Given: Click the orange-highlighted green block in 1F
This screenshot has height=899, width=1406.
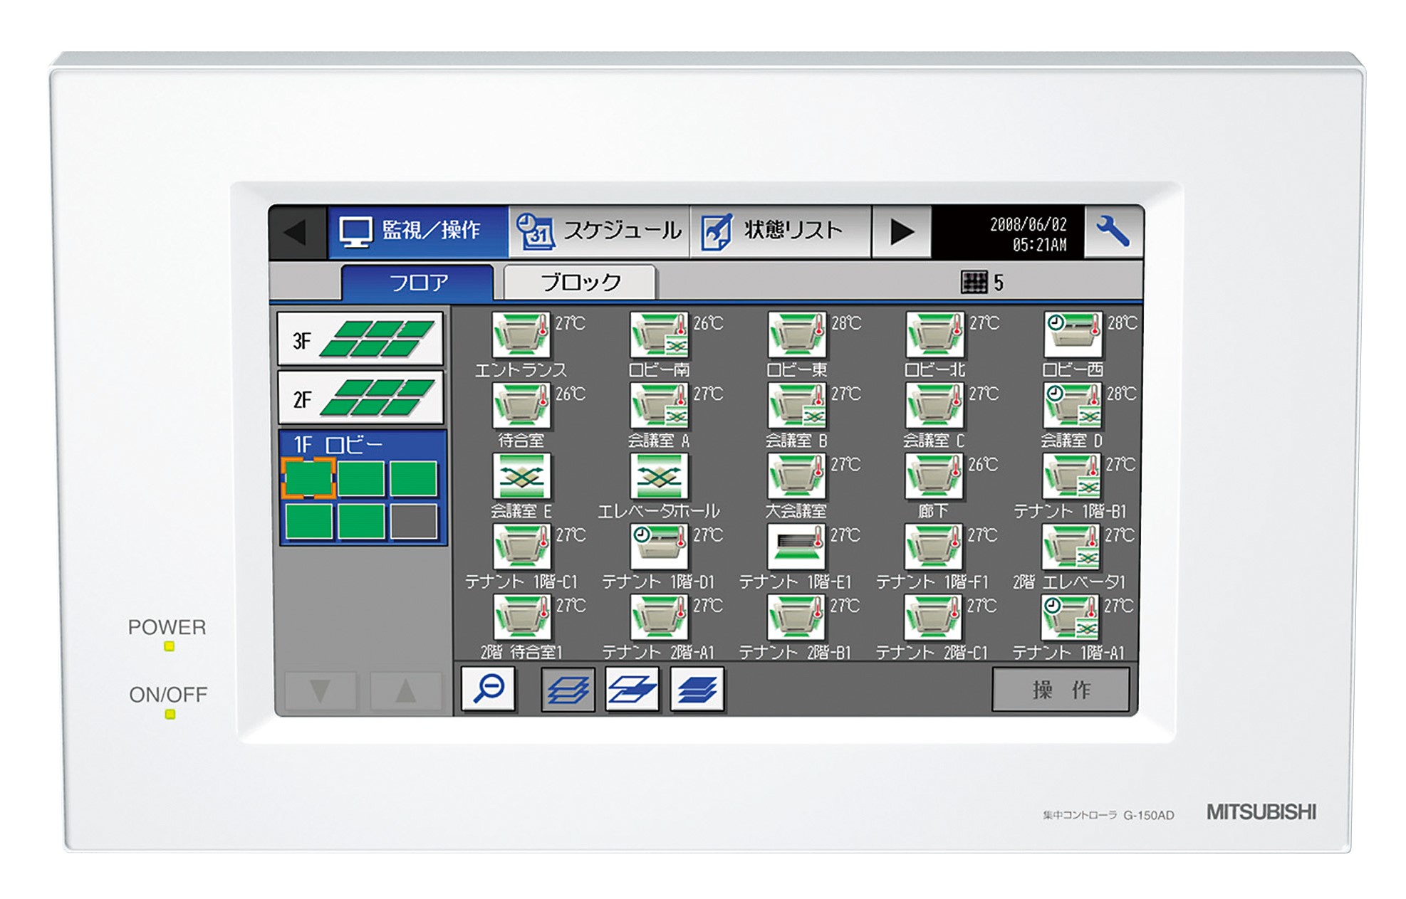Looking at the screenshot, I should 308,478.
